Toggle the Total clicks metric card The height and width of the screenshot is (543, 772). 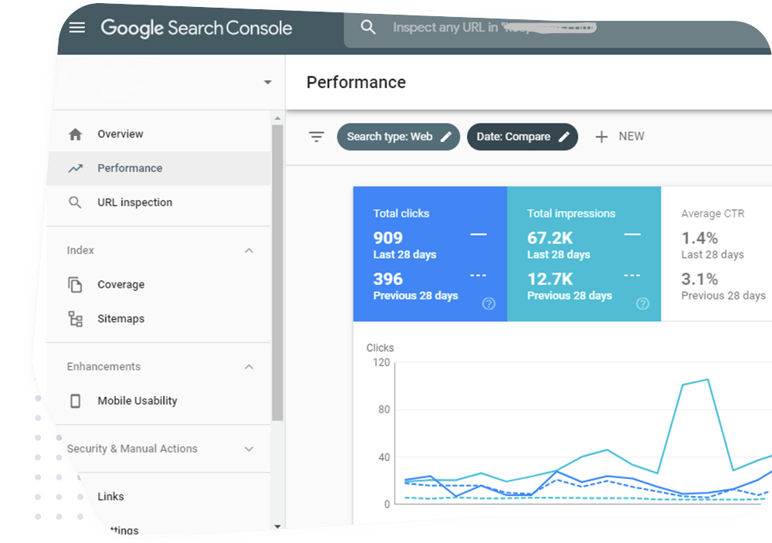(x=430, y=254)
